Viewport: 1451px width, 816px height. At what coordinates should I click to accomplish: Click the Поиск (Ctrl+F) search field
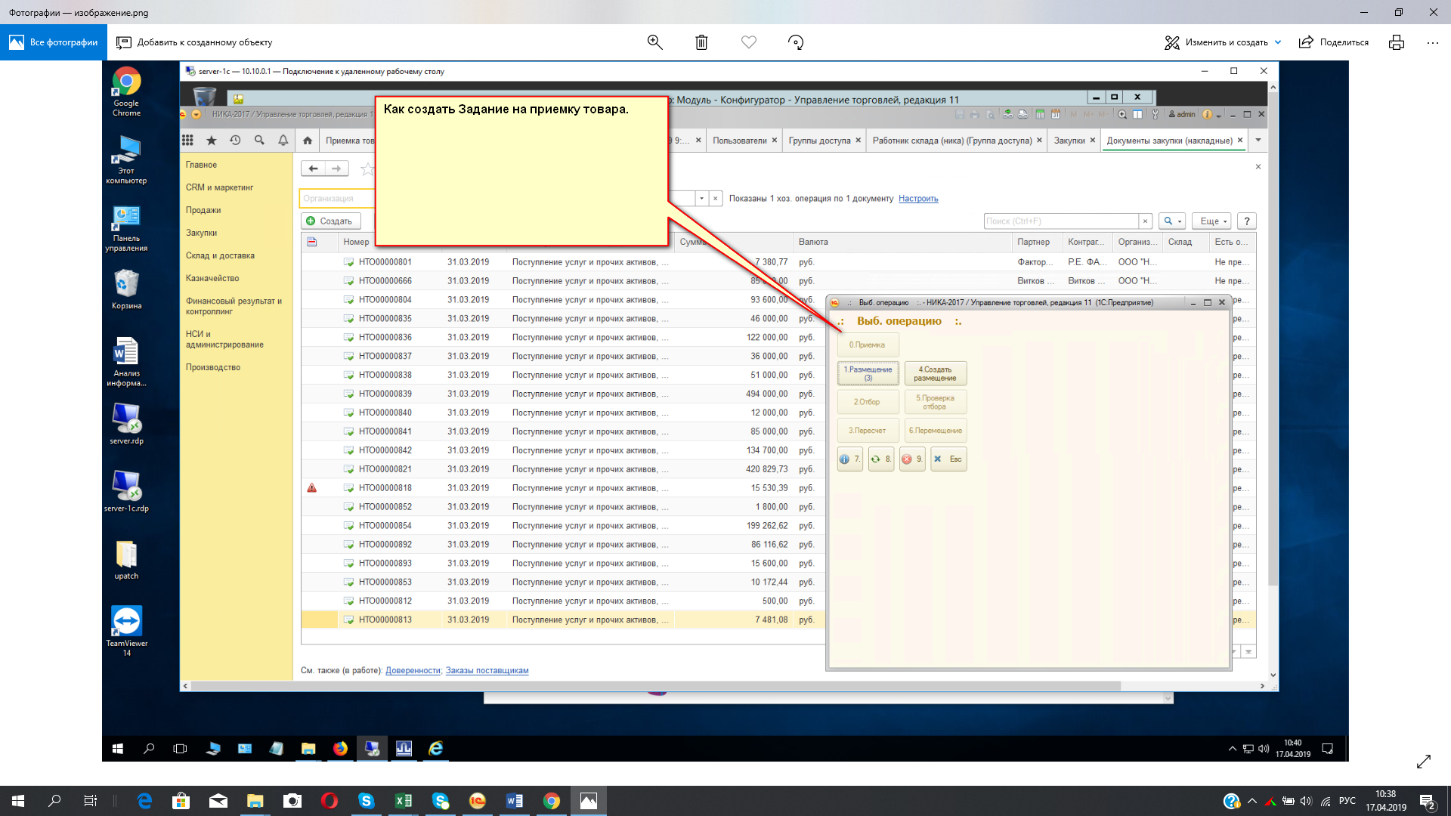click(x=1060, y=221)
